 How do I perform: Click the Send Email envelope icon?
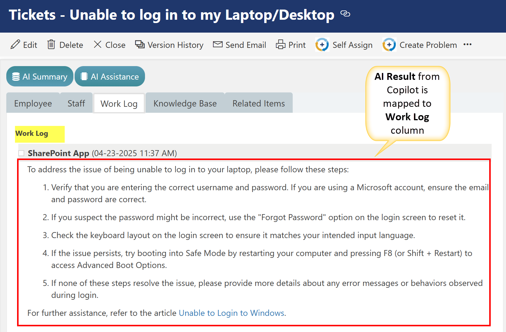point(218,45)
